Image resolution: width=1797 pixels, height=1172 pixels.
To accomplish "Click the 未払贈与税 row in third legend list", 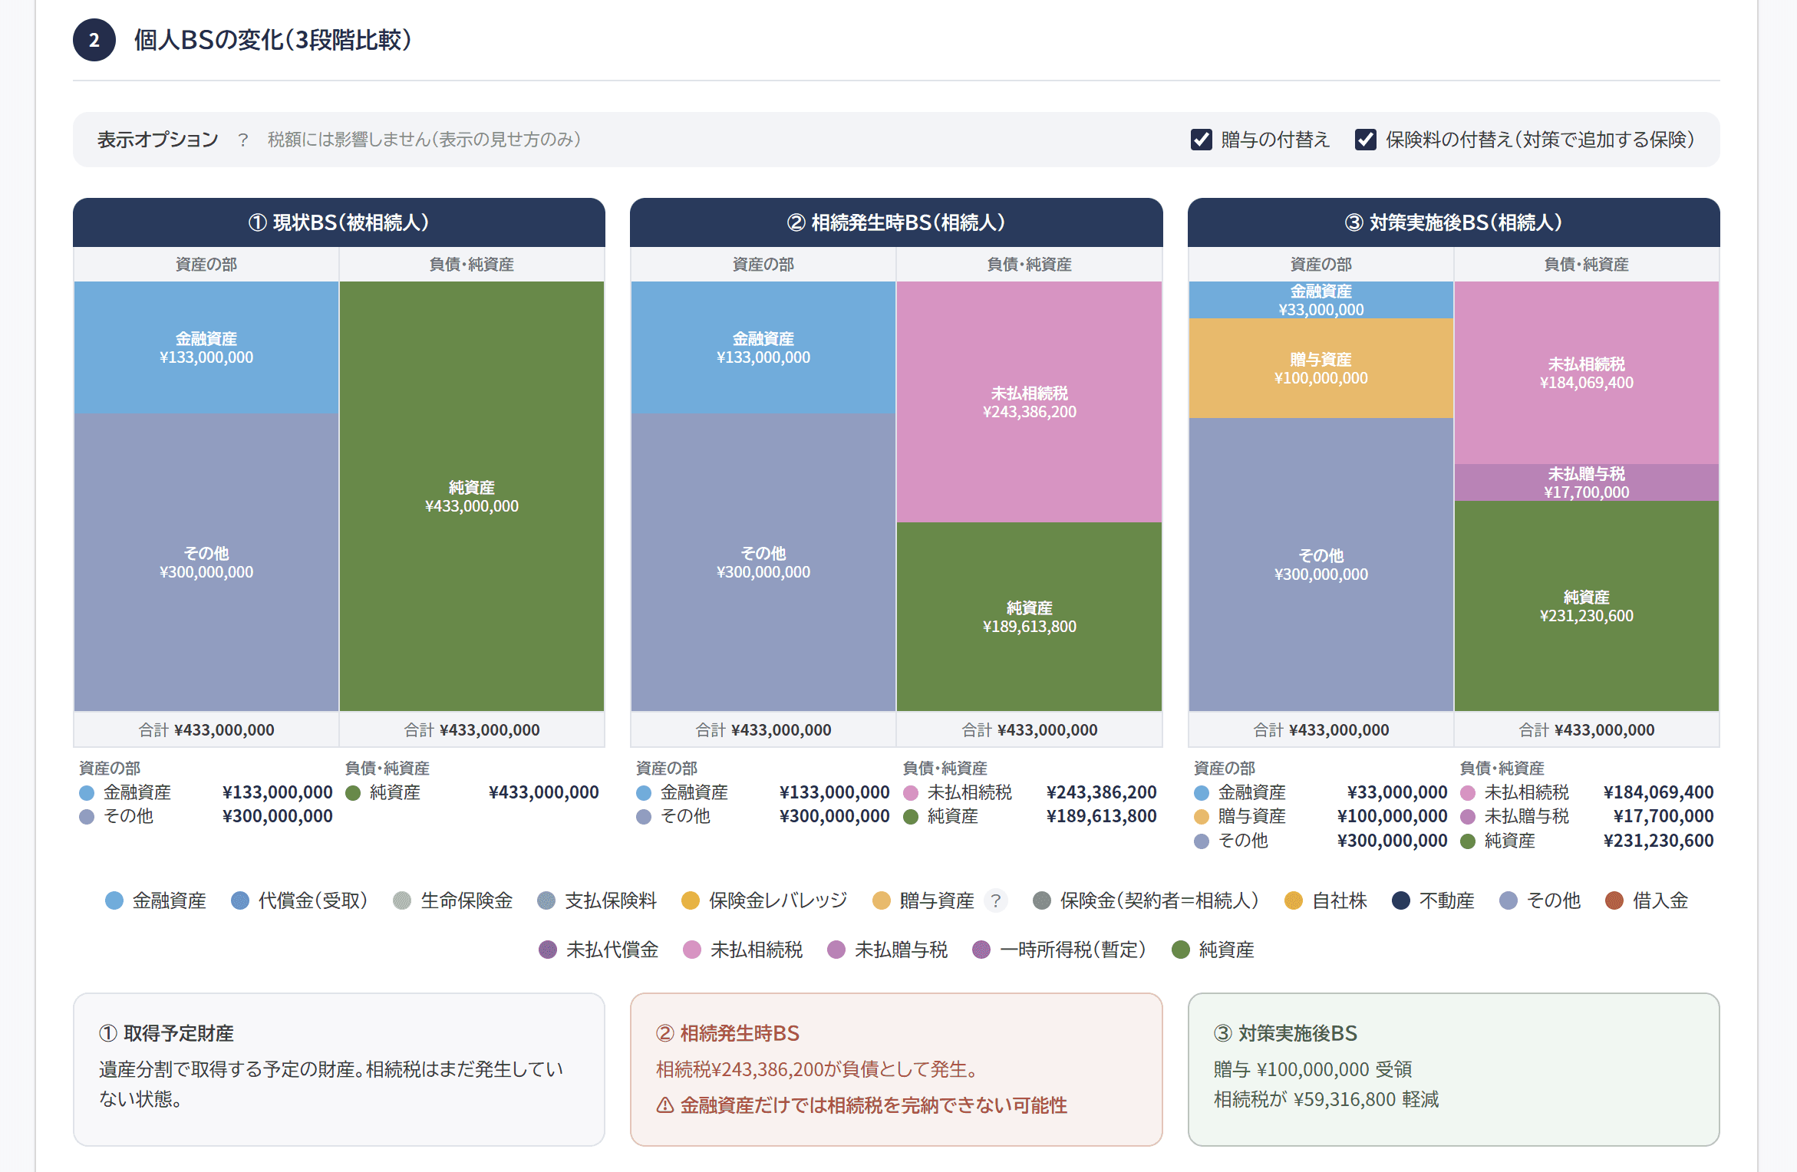I will click(x=1586, y=816).
